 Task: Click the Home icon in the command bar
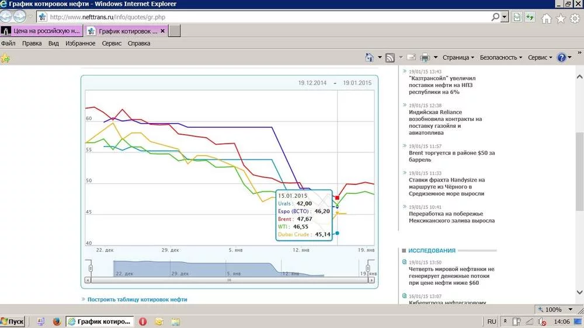coord(369,57)
